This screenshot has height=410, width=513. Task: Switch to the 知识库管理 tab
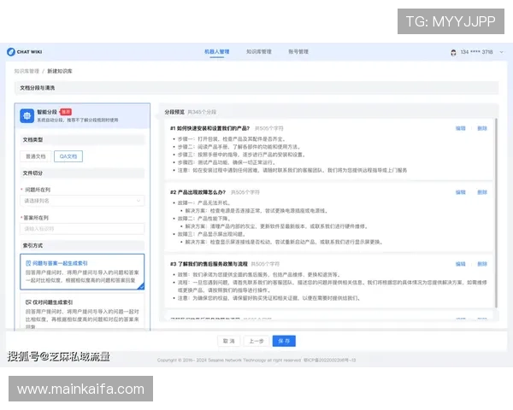coord(259,51)
